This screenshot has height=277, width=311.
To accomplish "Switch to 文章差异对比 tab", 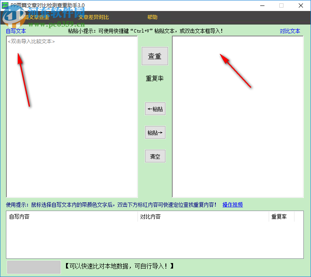I will pyautogui.click(x=94, y=17).
